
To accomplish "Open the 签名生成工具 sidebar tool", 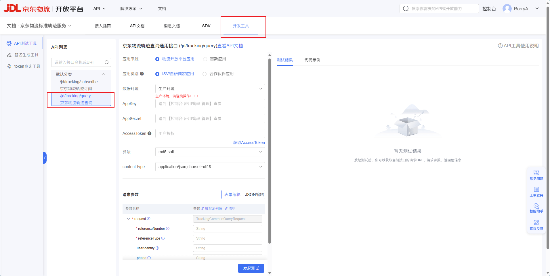I will 26,55.
